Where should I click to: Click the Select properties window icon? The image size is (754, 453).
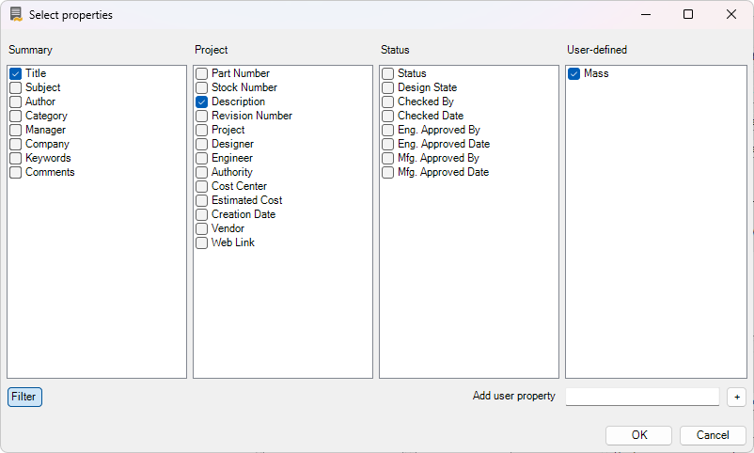pos(16,15)
